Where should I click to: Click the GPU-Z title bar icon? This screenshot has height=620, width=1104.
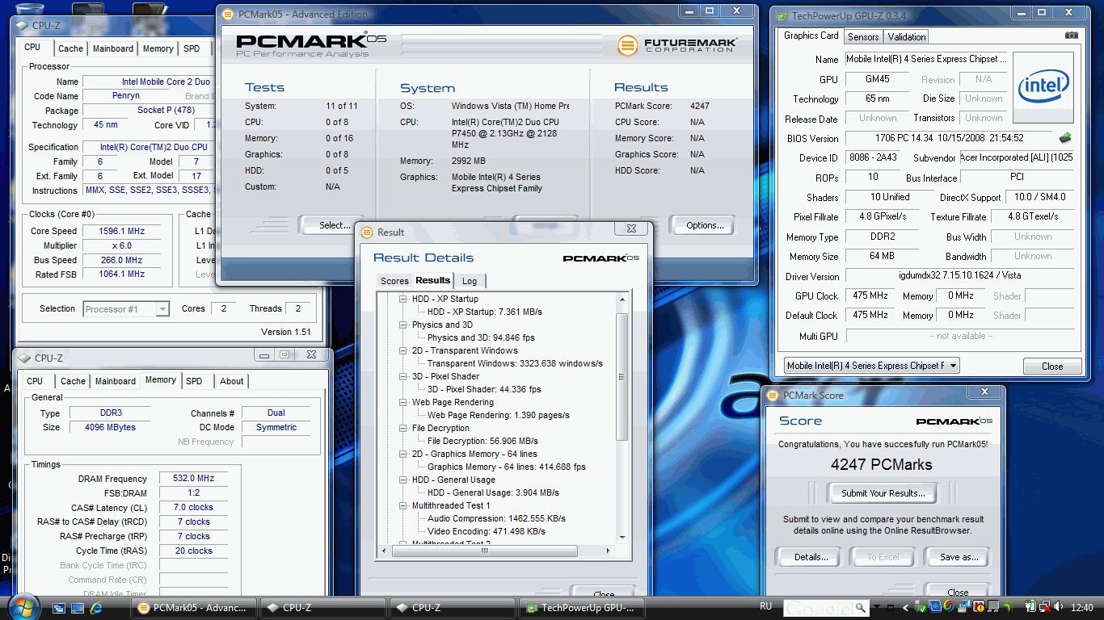[x=781, y=15]
